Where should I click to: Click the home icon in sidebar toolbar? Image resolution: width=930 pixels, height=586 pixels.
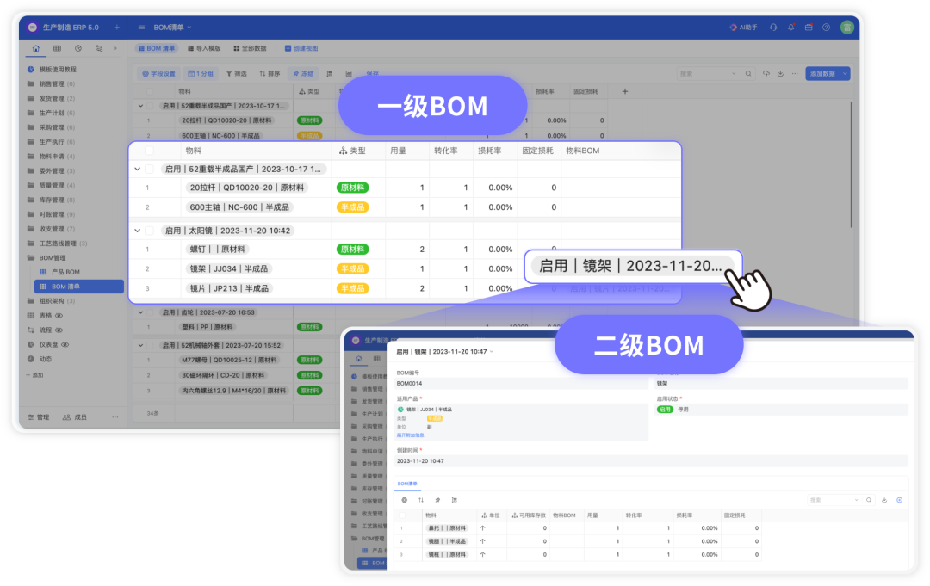pyautogui.click(x=35, y=48)
